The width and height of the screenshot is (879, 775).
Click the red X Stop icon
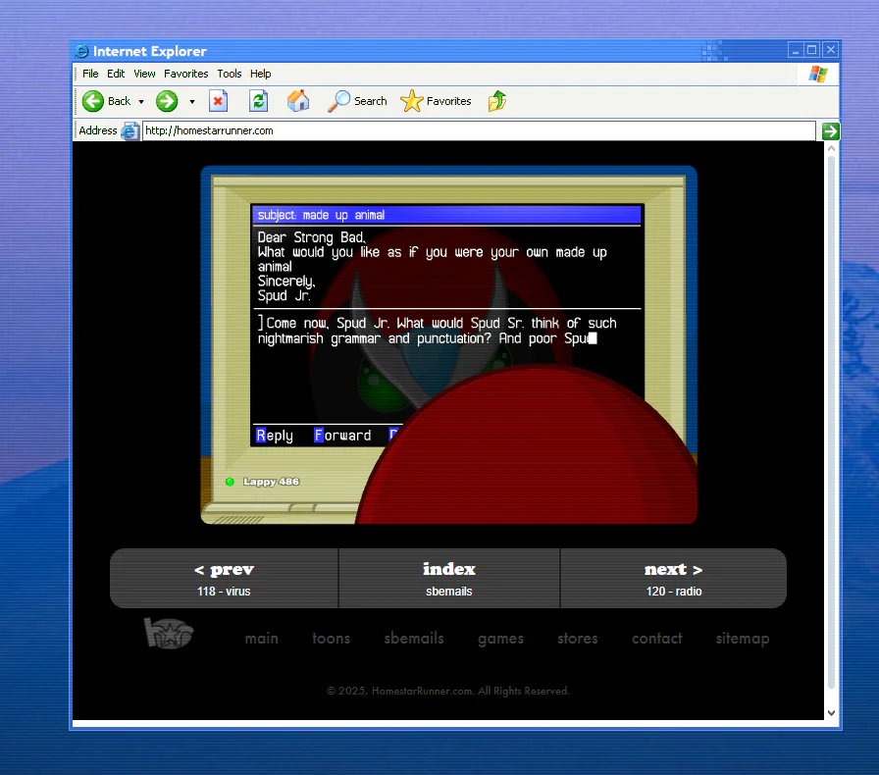click(218, 101)
